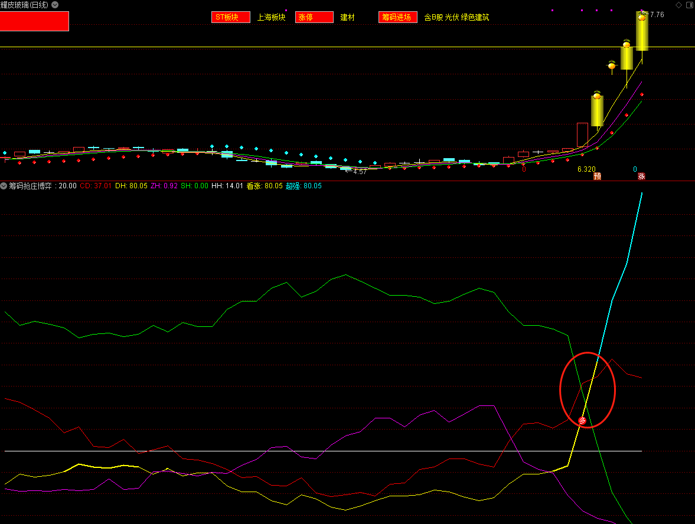Click the SH: 0.00 value
Viewport: 695px width, 524px height.
click(195, 186)
